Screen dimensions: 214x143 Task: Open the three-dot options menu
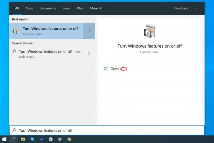pyautogui.click(x=197, y=8)
